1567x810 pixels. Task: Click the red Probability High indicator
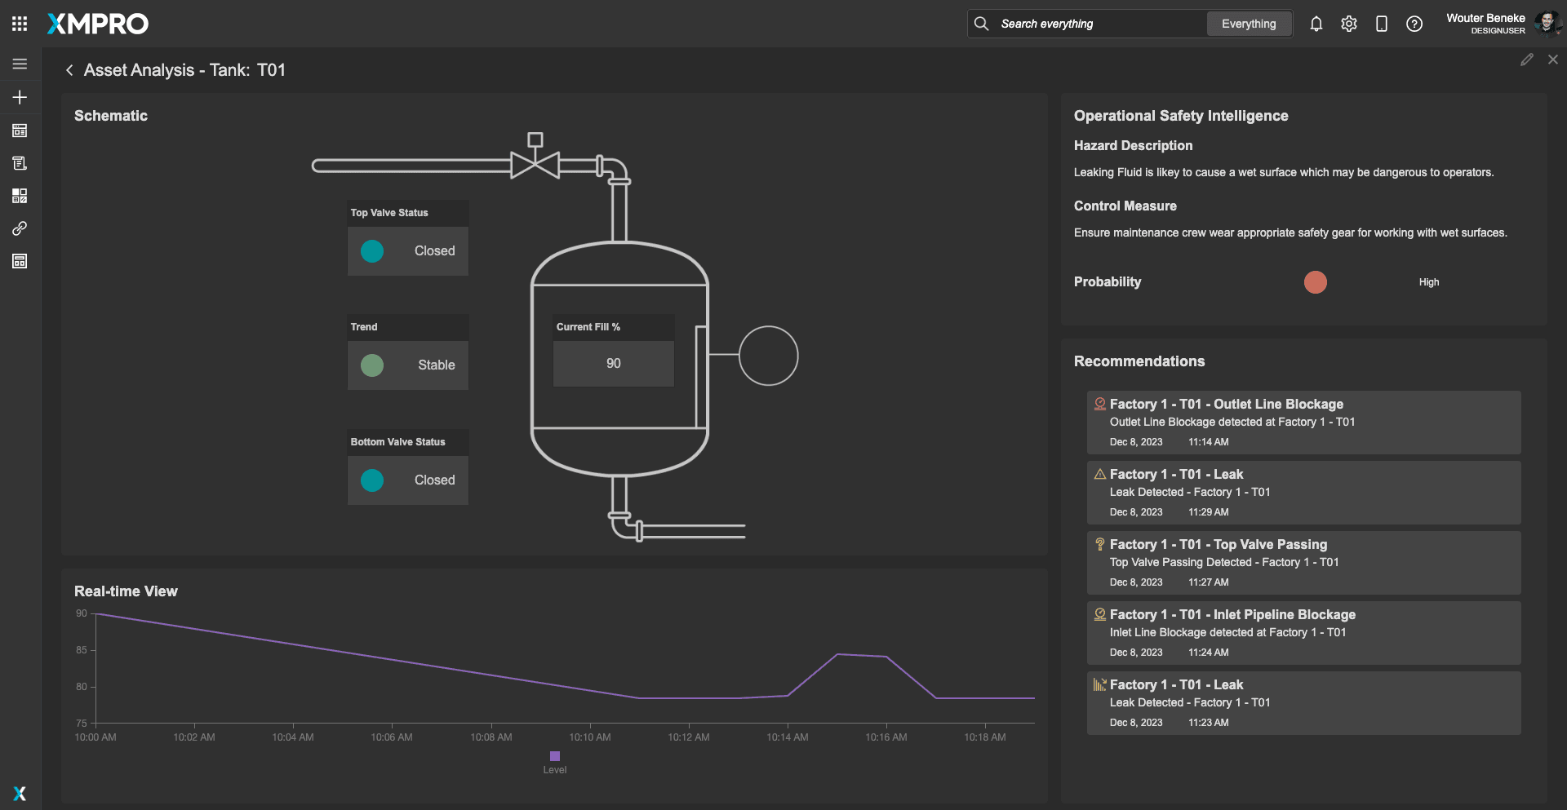(1315, 282)
